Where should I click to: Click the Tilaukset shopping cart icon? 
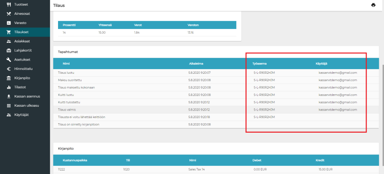coord(9,32)
